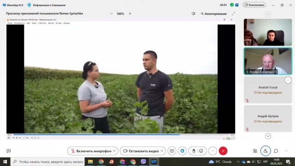
Task: Select Roman Spriazhka video thumbnail
Action: pyautogui.click(x=268, y=61)
